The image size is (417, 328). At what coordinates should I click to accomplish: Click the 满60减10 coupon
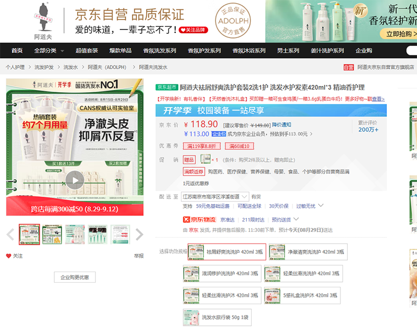click(x=239, y=146)
